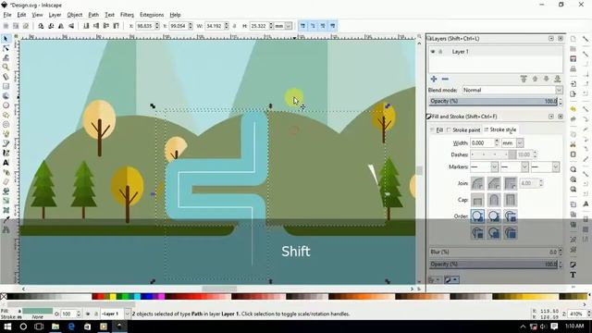This screenshot has height=333, width=592.
Task: Open the File menu
Action: click(7, 15)
